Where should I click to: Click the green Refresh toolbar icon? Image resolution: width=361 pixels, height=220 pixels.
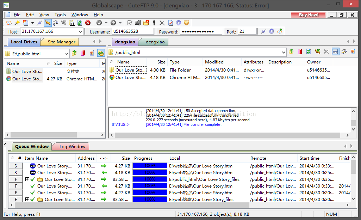tap(80, 23)
